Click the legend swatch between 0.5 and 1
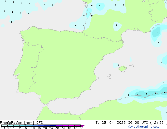The width and height of the screenshot is (167, 129). pos(11,126)
